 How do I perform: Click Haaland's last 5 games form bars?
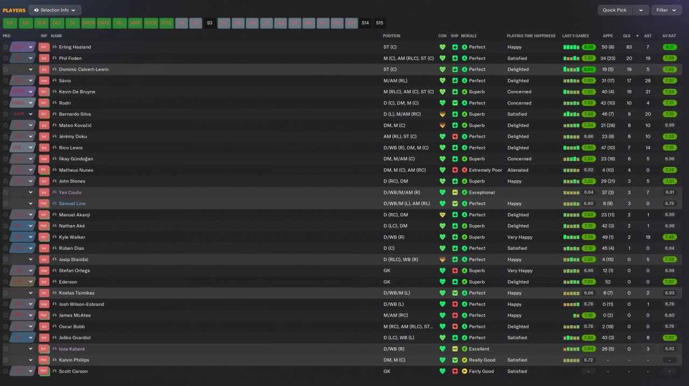pos(571,47)
